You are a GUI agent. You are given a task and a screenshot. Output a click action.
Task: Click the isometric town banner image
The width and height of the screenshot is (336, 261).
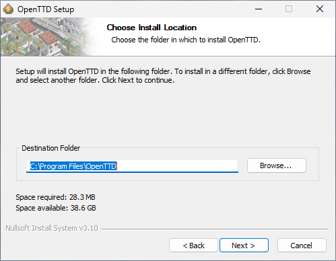coord(51,37)
